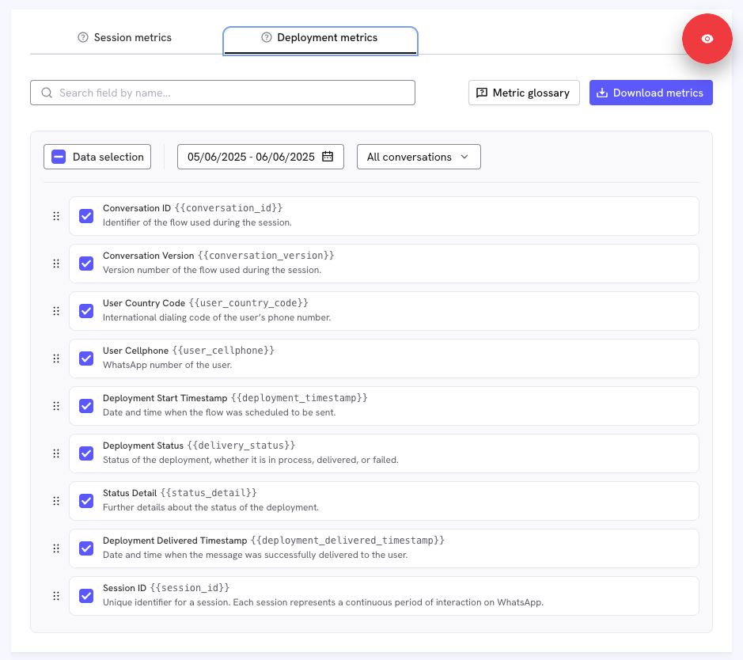Image resolution: width=743 pixels, height=660 pixels.
Task: Click 'International dialing code' description text
Action: click(217, 317)
